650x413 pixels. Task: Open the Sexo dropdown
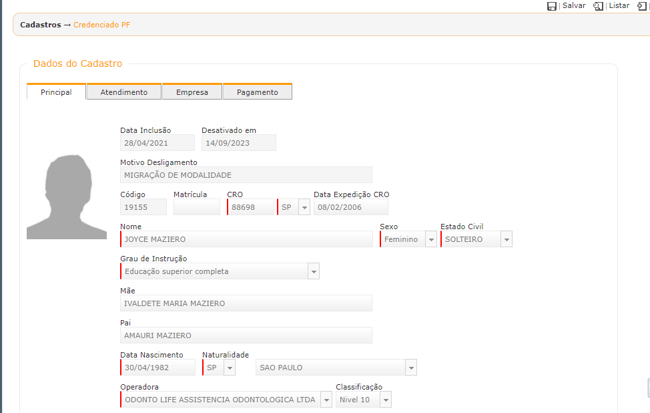tap(431, 240)
